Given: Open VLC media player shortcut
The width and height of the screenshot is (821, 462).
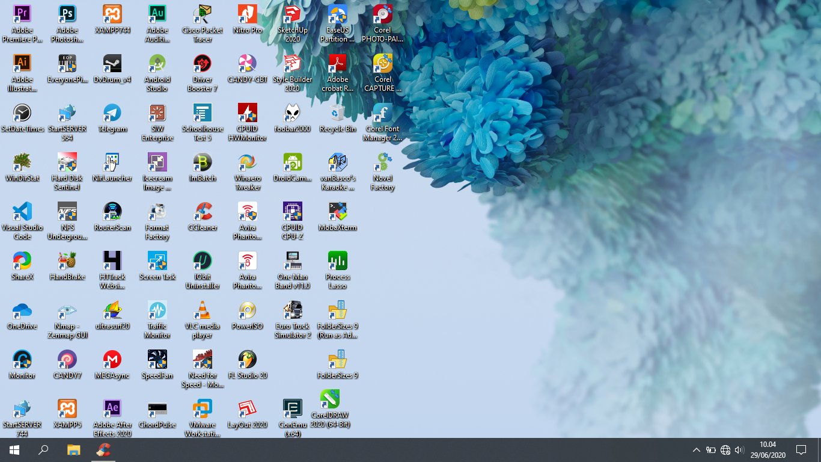Looking at the screenshot, I should pos(203,319).
